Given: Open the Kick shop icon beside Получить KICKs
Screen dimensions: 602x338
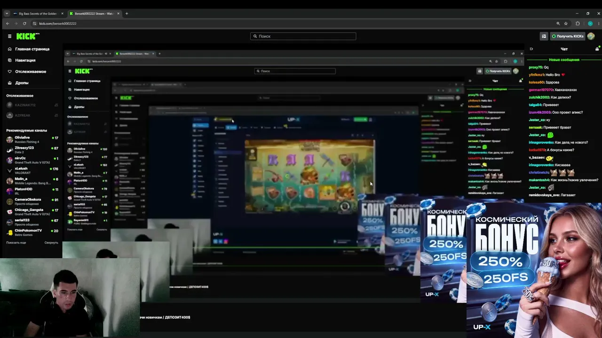Looking at the screenshot, I should pos(544,36).
